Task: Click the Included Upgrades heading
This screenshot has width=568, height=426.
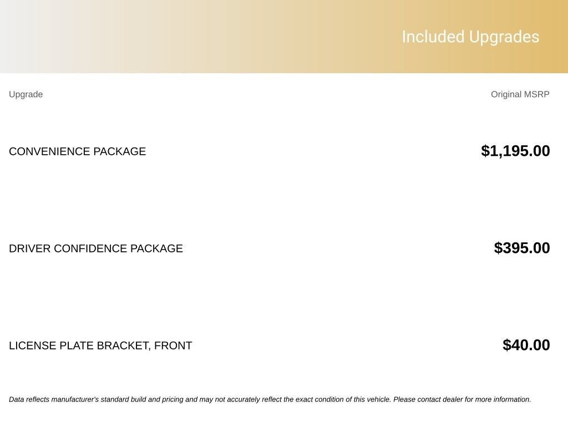Action: (x=470, y=37)
